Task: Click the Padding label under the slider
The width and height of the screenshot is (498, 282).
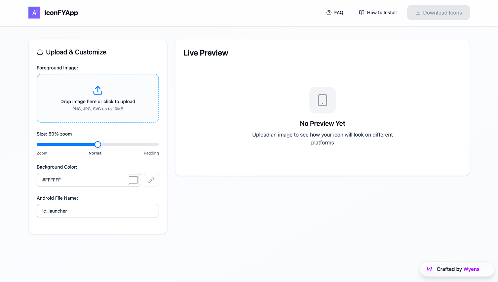Action: tap(151, 153)
